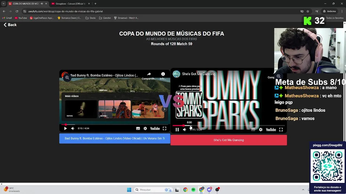346x194 pixels.
Task: Zoom the left video with magnifier icon
Action: (x=67, y=78)
